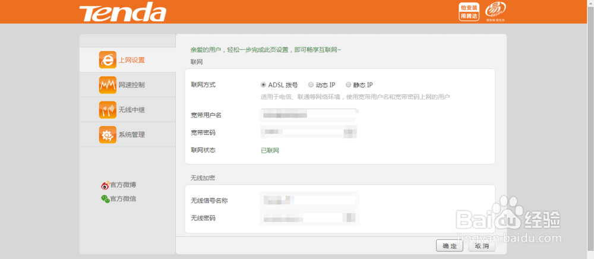Click the Weibo icon beside 官方微博
Screen dimensions: 594x259
pos(105,185)
